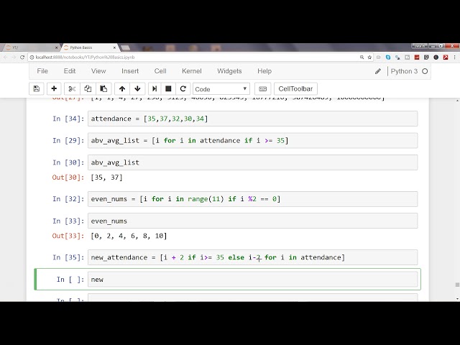Open the Widgets menu

coord(229,71)
